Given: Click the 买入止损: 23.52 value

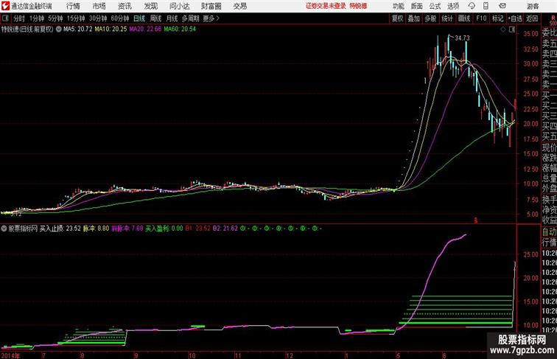Looking at the screenshot, I should 60,229.
